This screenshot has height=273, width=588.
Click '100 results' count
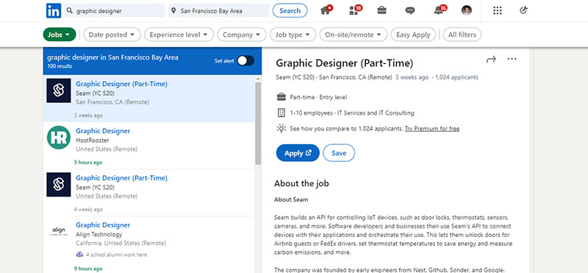[x=60, y=66]
